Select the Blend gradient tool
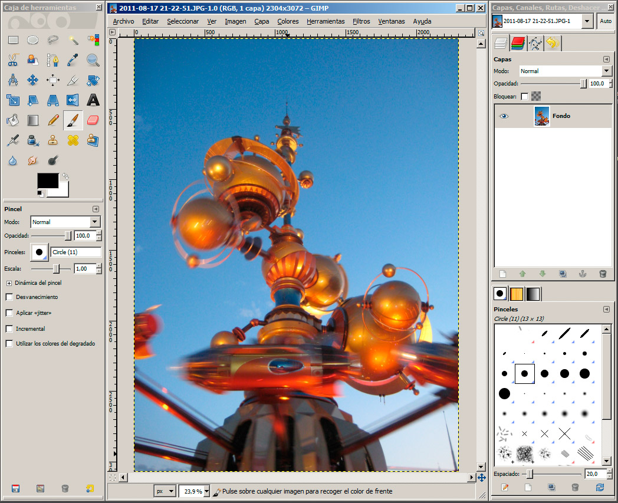Image resolution: width=618 pixels, height=503 pixels. 32,120
